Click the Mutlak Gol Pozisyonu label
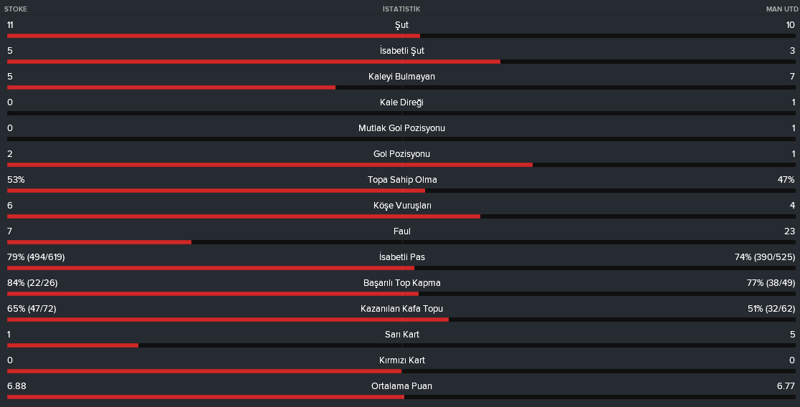800x407 pixels. click(x=401, y=128)
